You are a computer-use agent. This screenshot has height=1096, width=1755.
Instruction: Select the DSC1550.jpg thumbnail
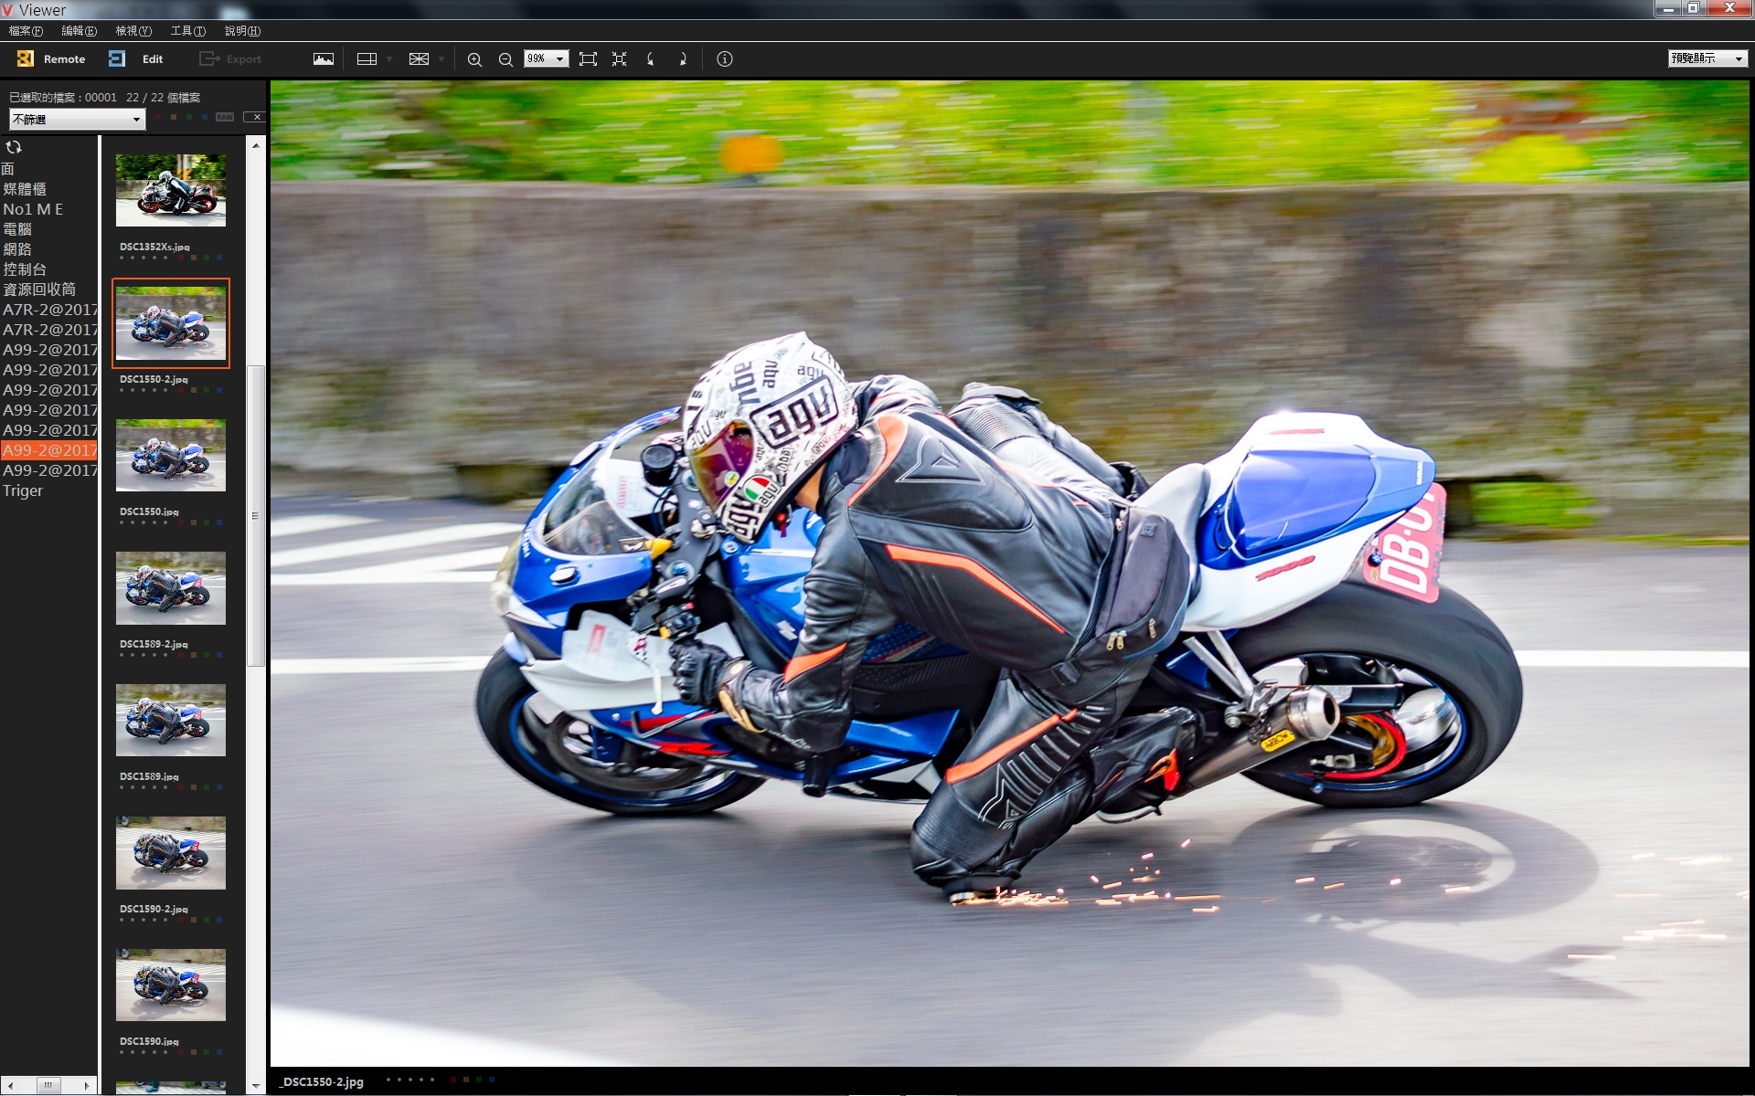171,455
